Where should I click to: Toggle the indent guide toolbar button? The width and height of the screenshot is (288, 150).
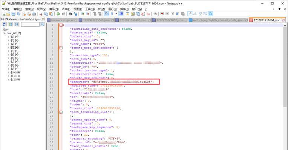121,14
